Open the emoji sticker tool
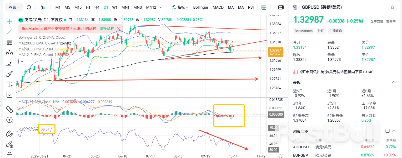402x158 pixels. (9, 94)
